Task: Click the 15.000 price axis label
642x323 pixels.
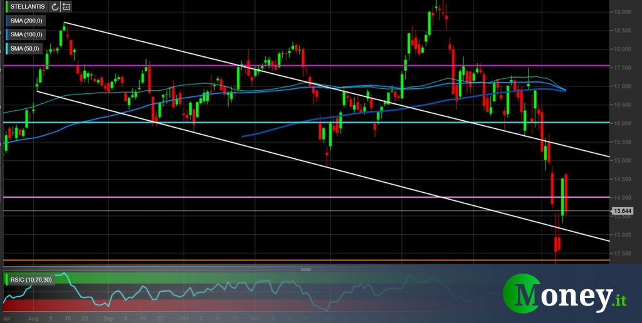Action: point(622,161)
